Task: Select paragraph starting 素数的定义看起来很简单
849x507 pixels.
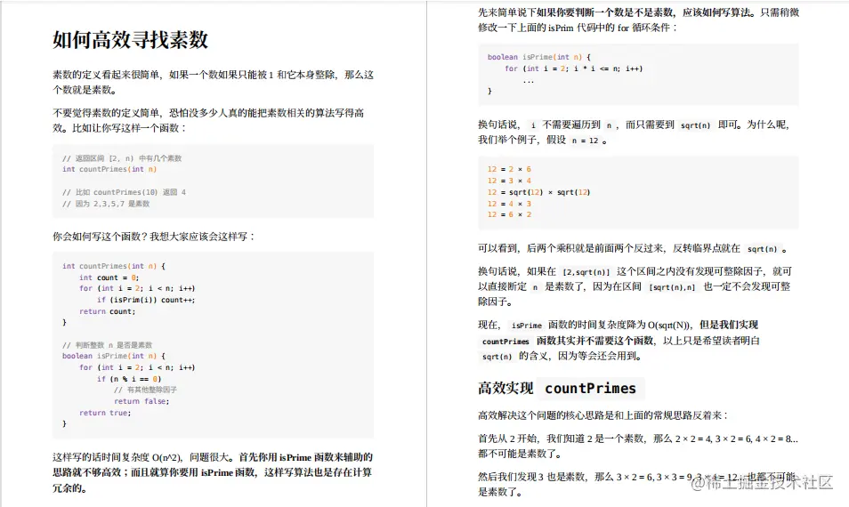Action: [x=213, y=82]
